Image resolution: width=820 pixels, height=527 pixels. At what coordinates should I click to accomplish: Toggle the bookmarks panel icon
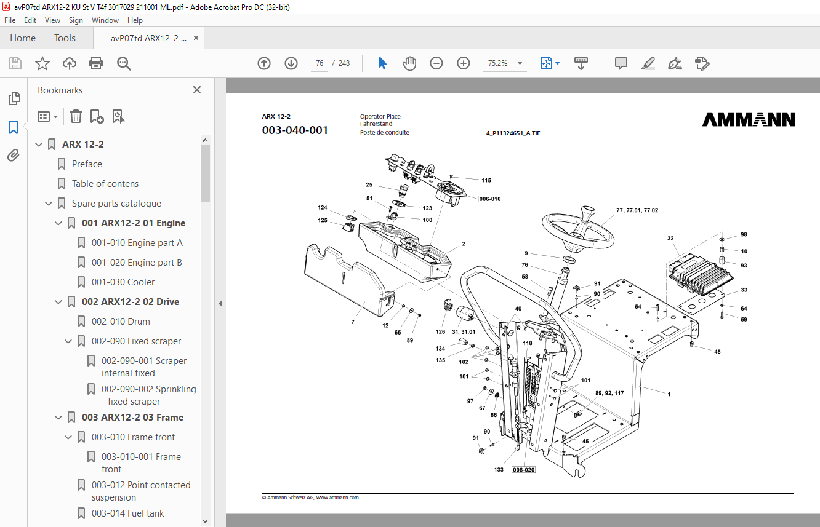click(14, 127)
